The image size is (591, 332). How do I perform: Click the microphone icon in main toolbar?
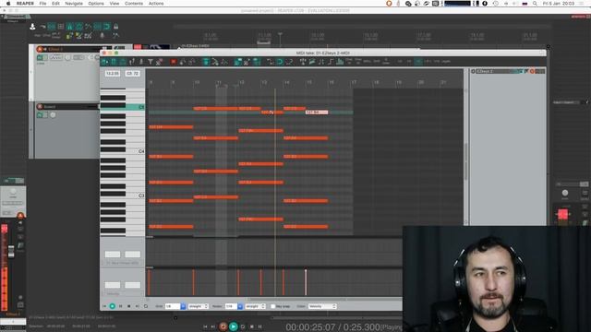[x=102, y=35]
